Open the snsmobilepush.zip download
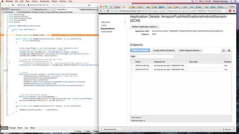The height and width of the screenshot is (134, 239). pos(110,129)
